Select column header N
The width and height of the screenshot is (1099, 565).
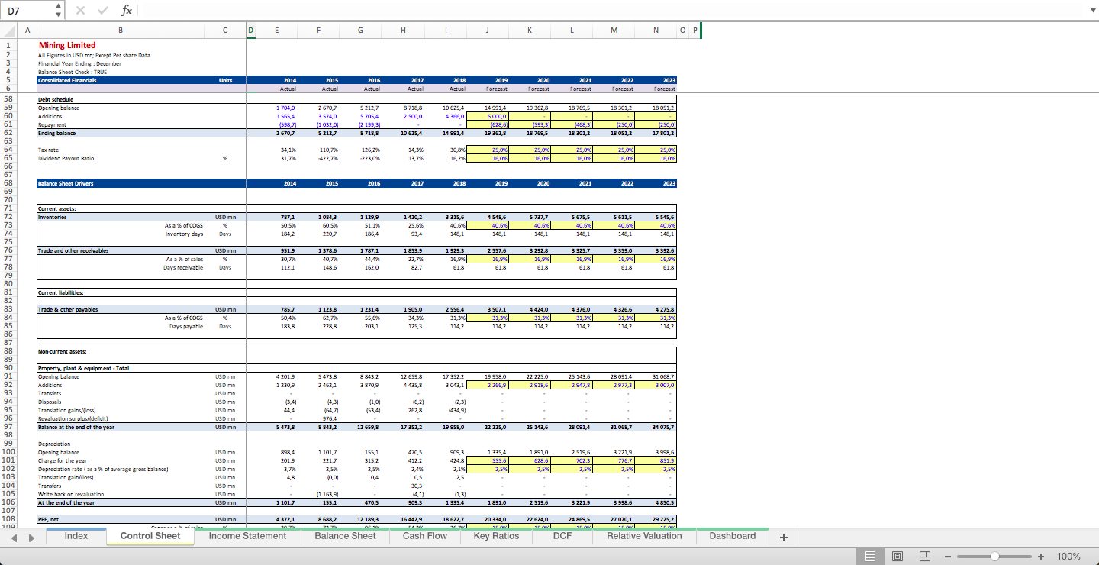tap(656, 31)
